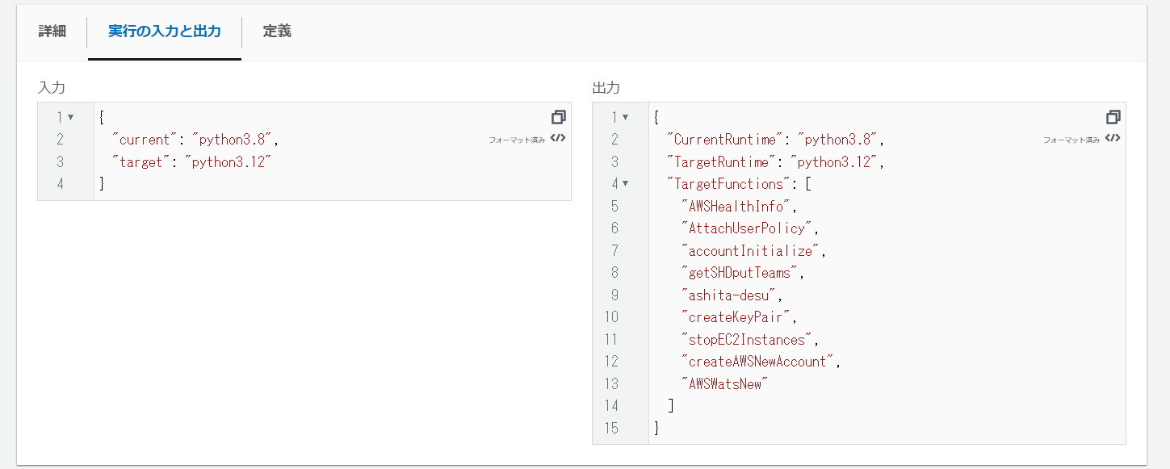Screen dimensions: 1170x469
Task: Click the "stopEC2Instances" entry in output
Action: (748, 340)
